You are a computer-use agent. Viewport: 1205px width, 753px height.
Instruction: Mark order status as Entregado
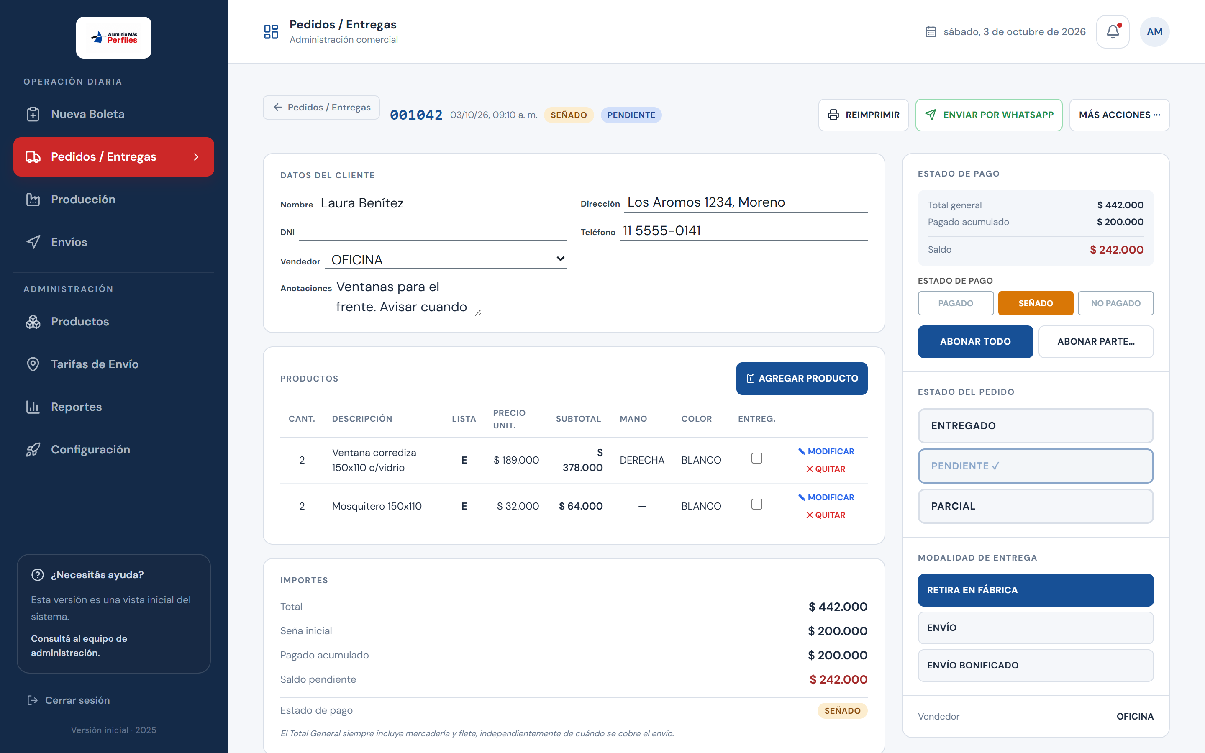[1035, 426]
